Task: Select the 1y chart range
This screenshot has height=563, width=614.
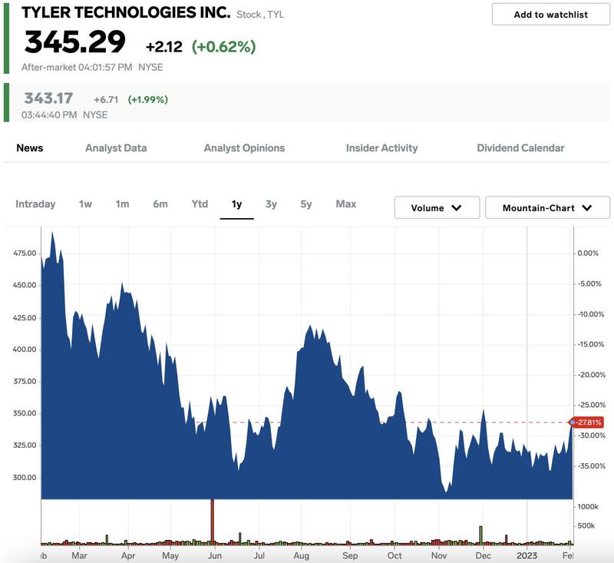Action: [236, 204]
